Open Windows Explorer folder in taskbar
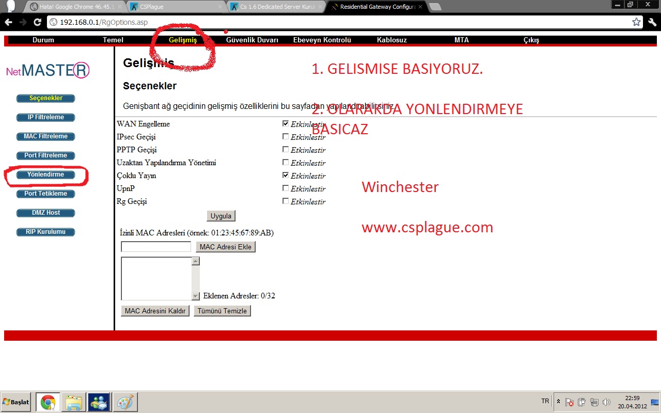 click(73, 402)
